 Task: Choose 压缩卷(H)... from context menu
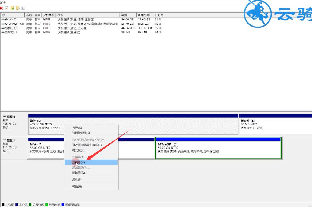tap(91, 162)
